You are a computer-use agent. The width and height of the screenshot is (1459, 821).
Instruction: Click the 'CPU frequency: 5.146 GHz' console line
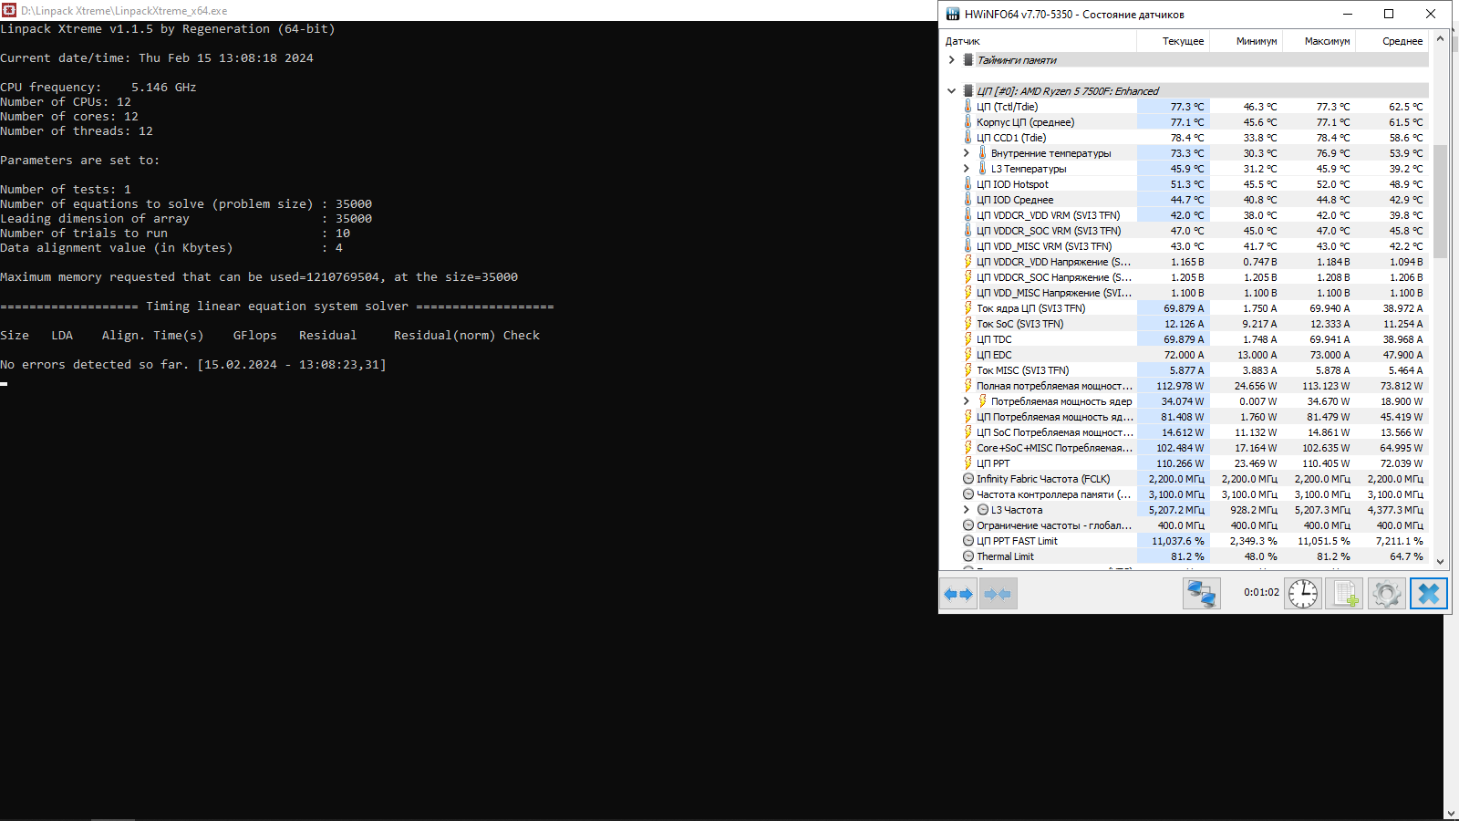pos(98,88)
